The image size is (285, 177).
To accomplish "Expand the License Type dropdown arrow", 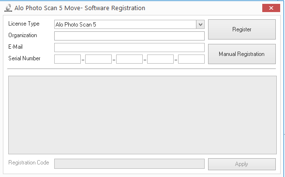I will 200,25.
